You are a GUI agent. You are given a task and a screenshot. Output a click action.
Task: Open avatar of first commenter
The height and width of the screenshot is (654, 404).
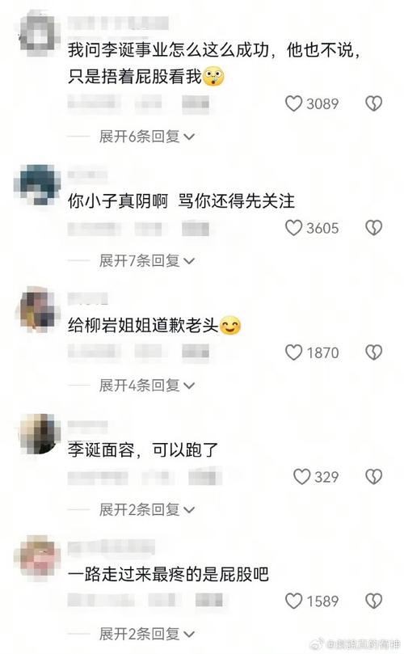coord(37,34)
